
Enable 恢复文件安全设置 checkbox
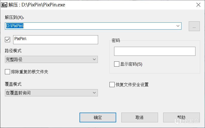112,85
